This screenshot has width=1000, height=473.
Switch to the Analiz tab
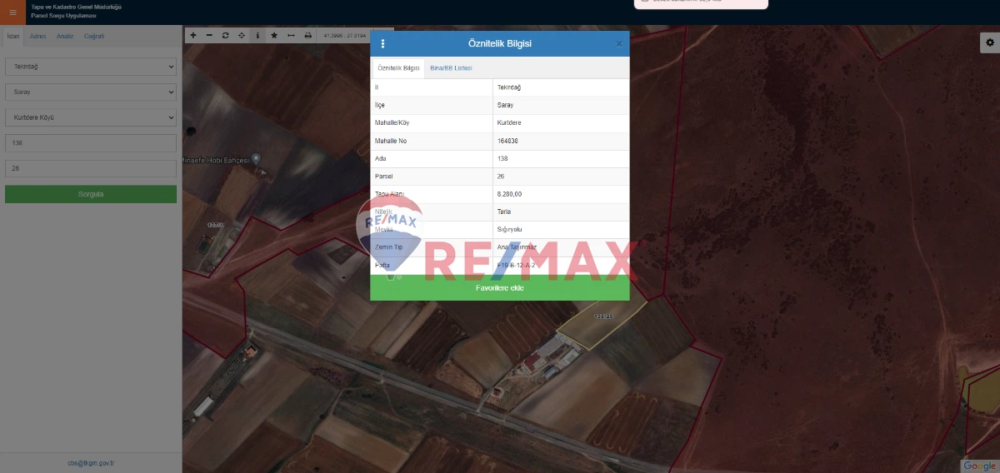click(x=65, y=37)
